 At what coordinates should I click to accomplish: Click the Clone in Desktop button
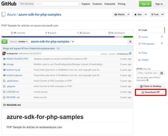pyautogui.click(x=150, y=86)
